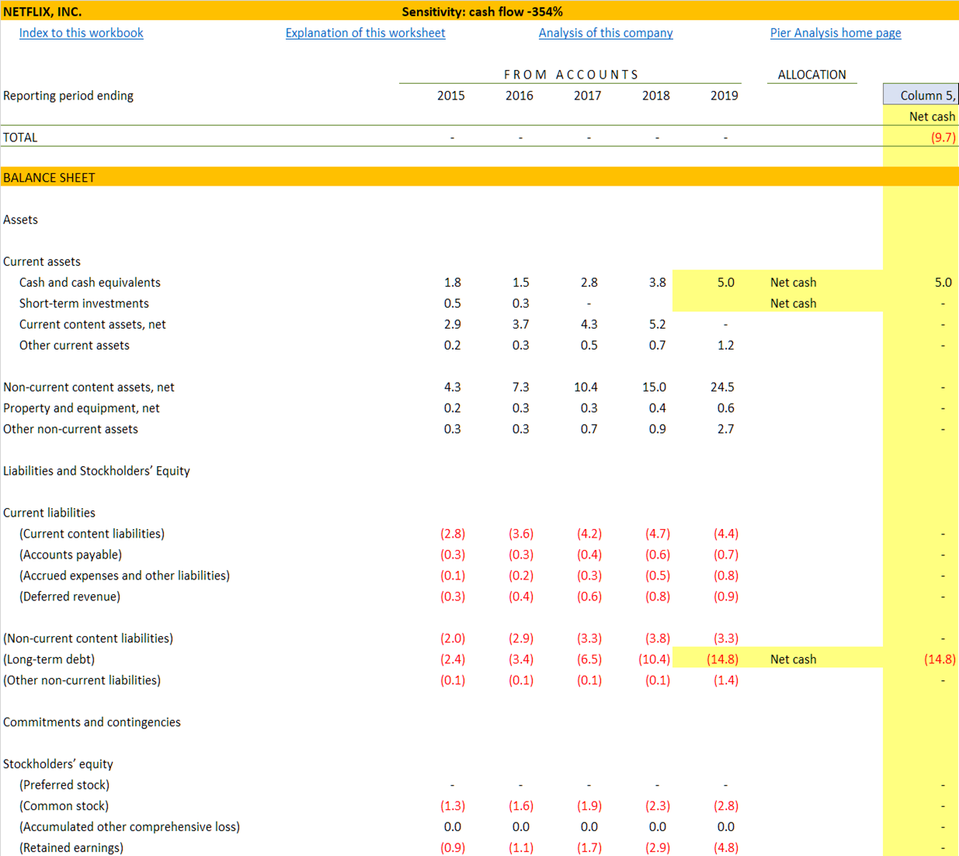Select the 2015 column heading
The height and width of the screenshot is (856, 959).
pyautogui.click(x=450, y=96)
